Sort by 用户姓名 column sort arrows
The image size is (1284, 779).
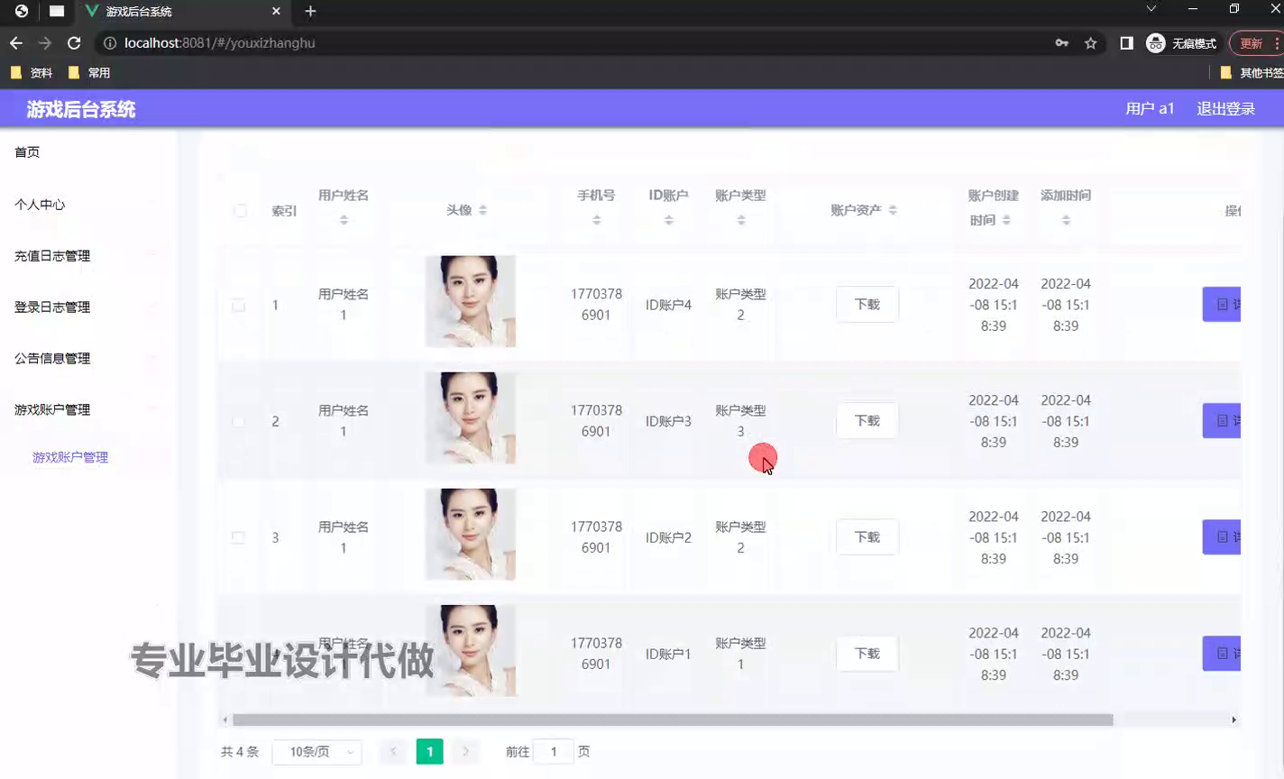coord(344,220)
